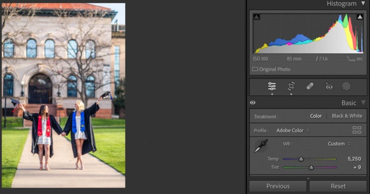Toggle Basic panel visibility eye icon
This screenshot has width=370, height=194.
tap(253, 103)
